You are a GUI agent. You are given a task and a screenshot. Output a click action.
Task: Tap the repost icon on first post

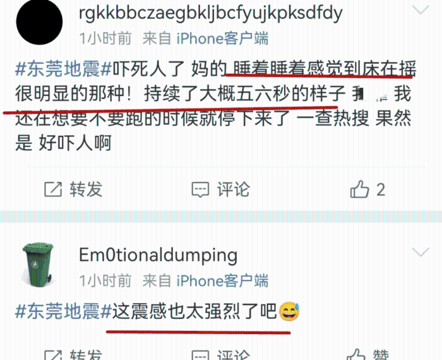(53, 189)
